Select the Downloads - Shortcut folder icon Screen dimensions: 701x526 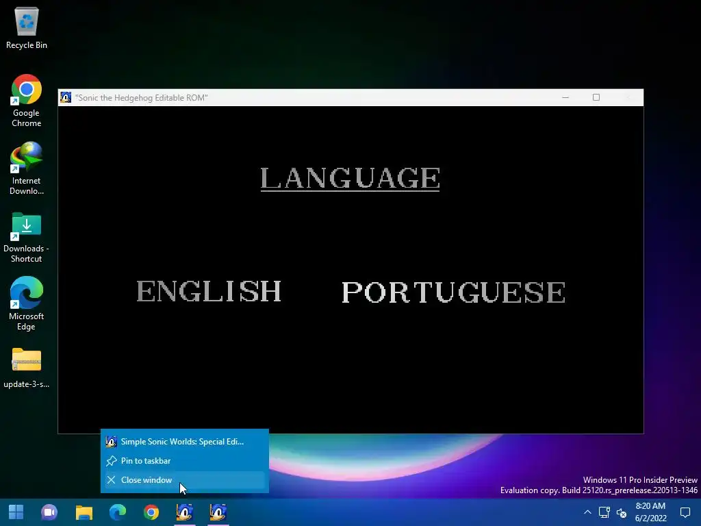(27, 238)
